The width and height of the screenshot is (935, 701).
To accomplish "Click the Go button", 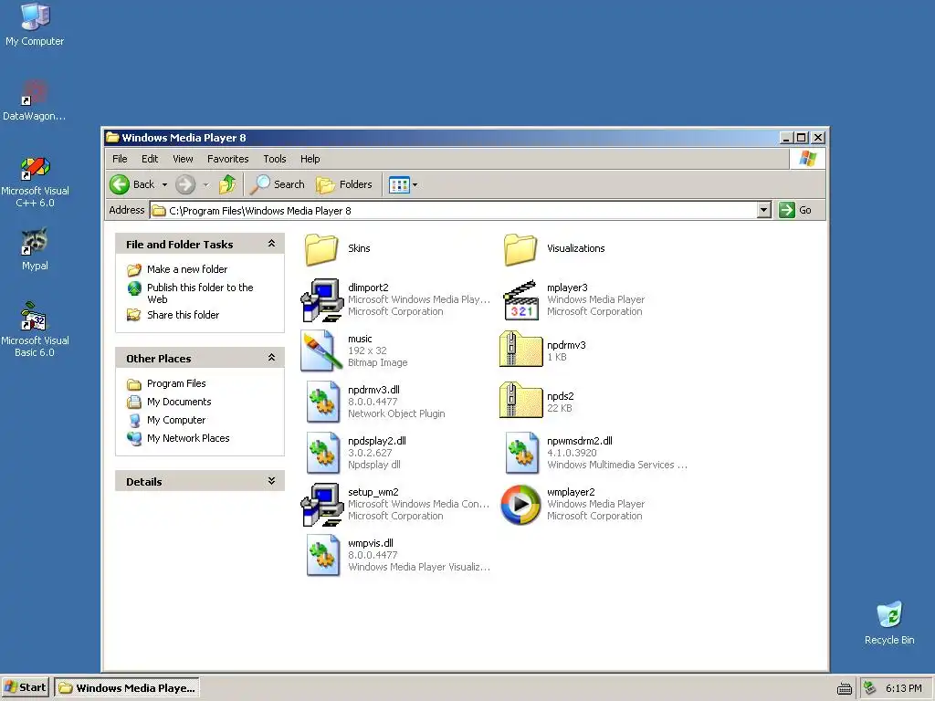I will (795, 210).
